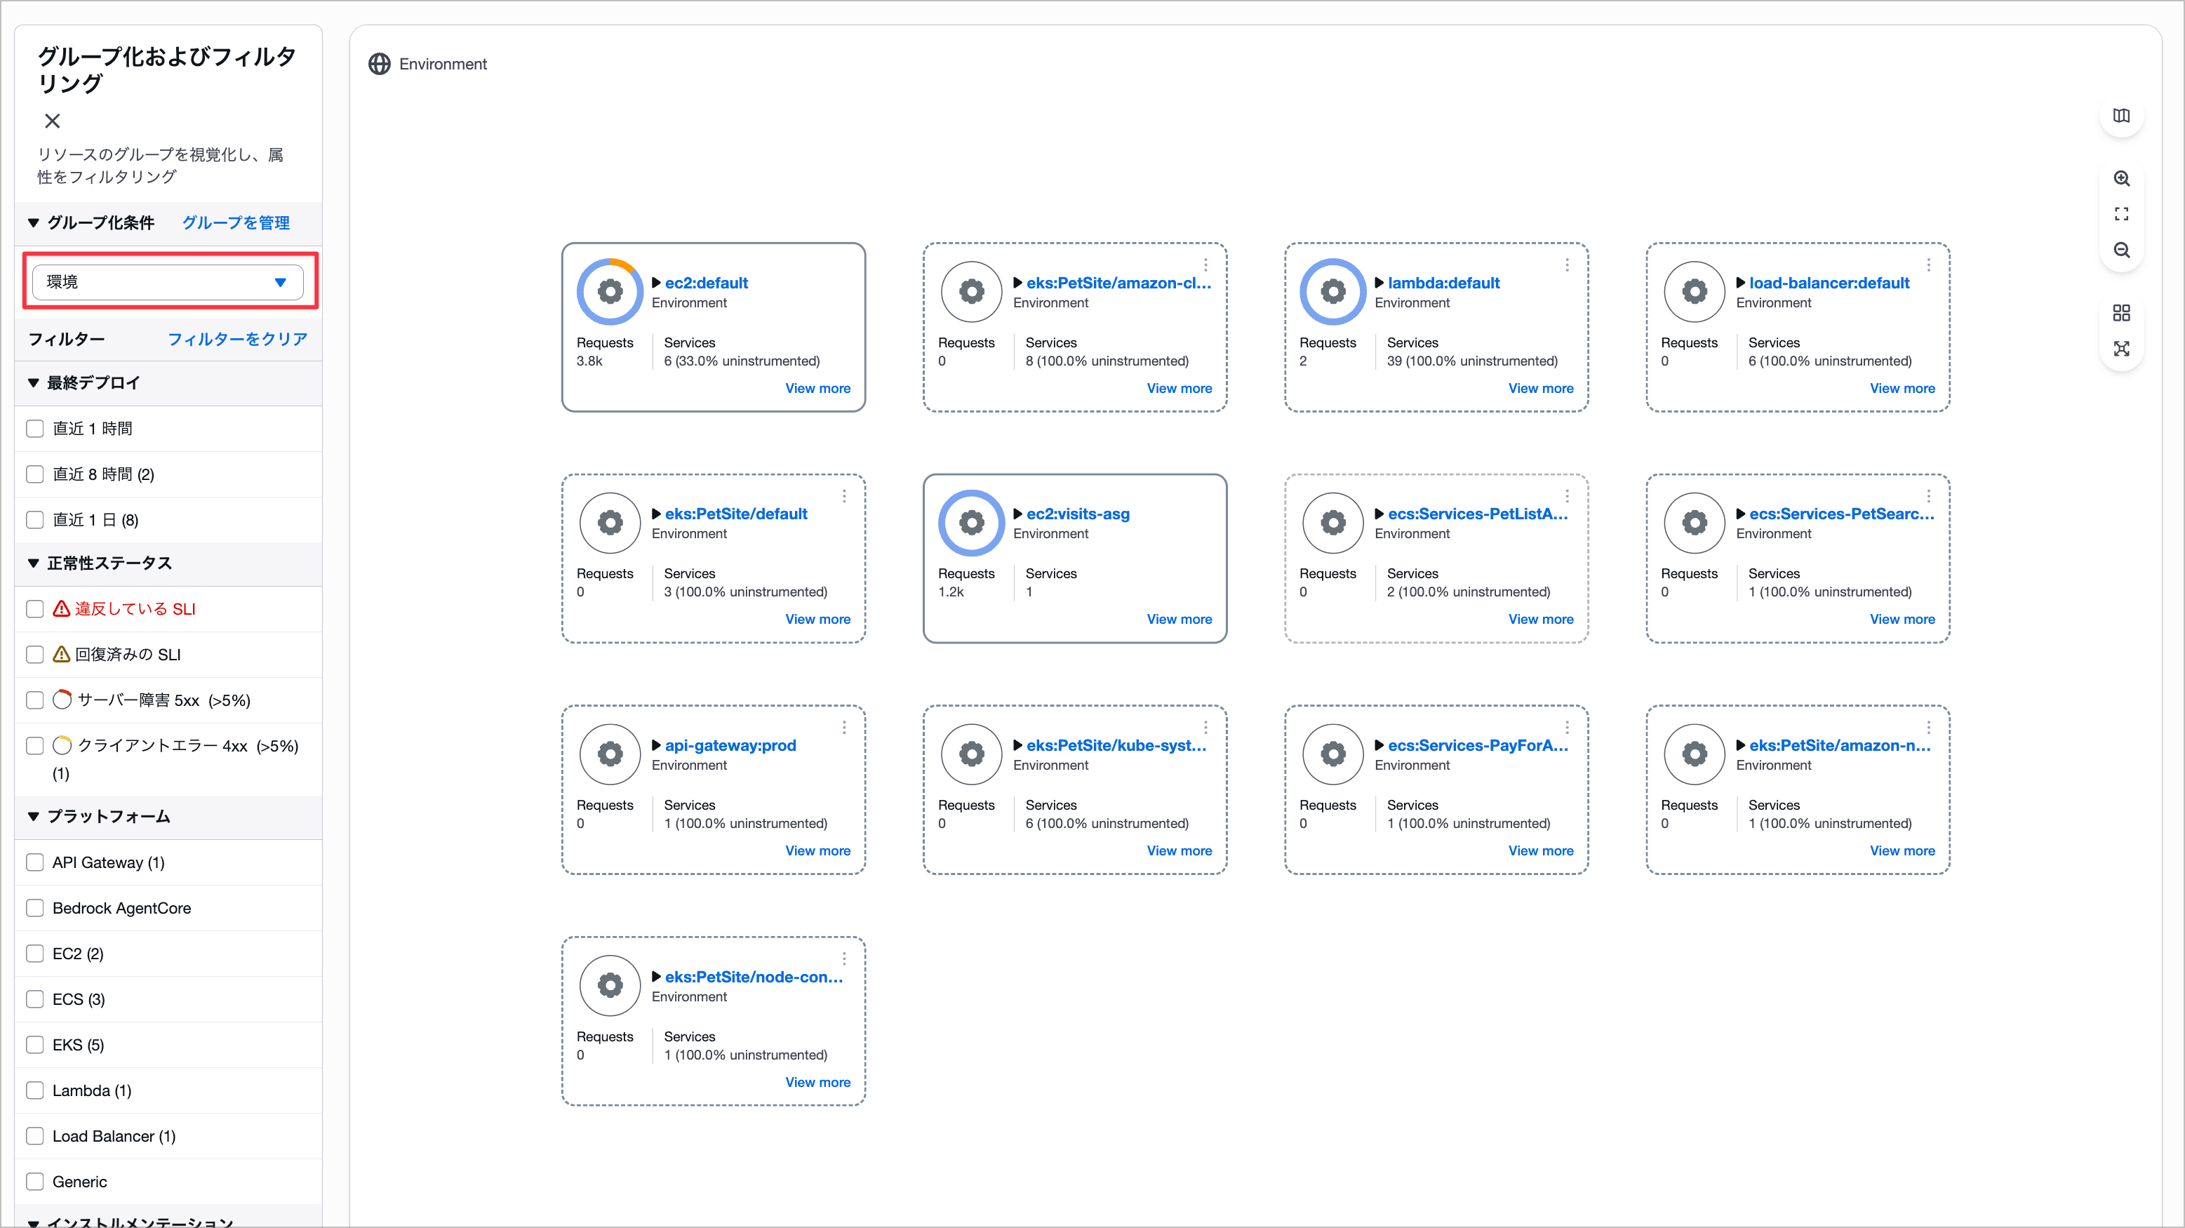Open the 環境 grouping dropdown

click(168, 281)
